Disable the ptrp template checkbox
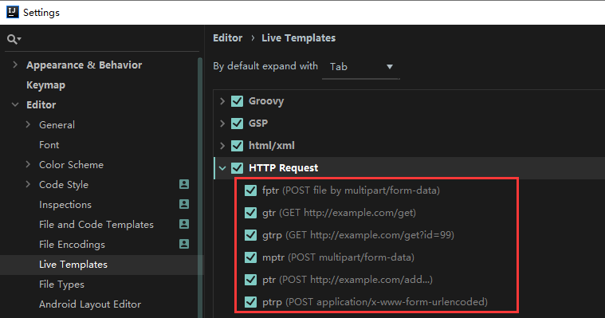The height and width of the screenshot is (318, 605). [x=250, y=302]
